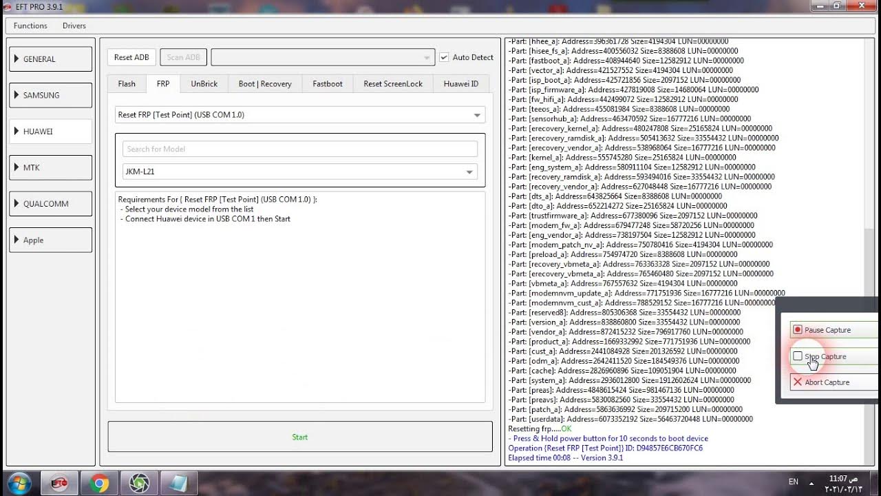Expand the MTK section

51,167
